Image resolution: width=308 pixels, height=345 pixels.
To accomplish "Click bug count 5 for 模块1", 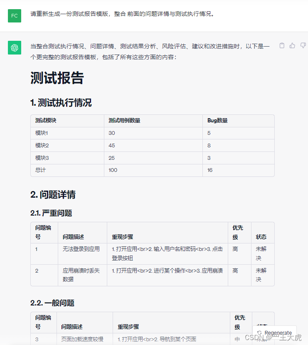I will (209, 133).
